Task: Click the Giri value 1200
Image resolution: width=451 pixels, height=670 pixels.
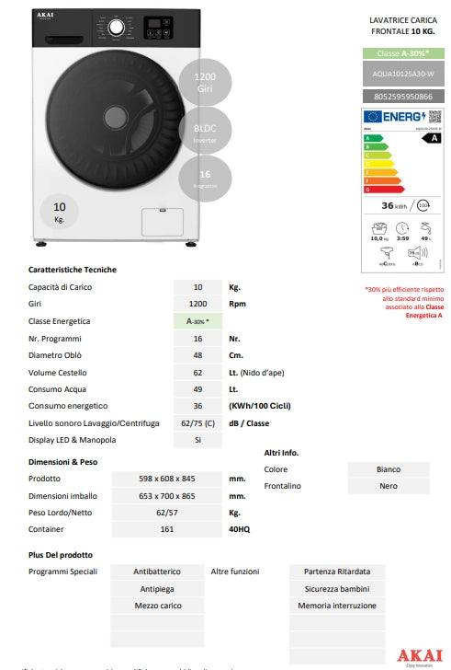Action: 197,304
